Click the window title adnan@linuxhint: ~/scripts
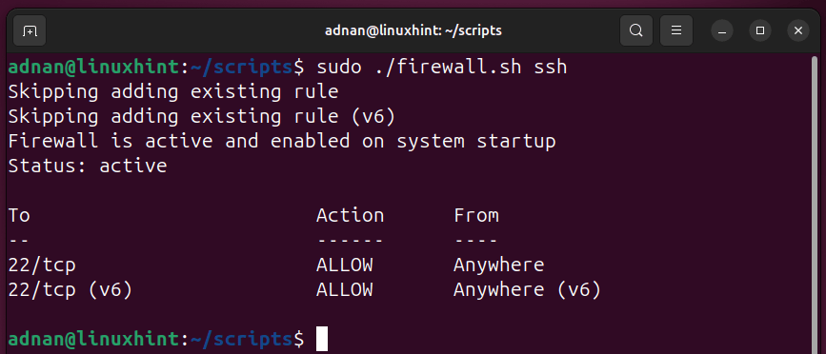This screenshot has height=354, width=826. (413, 31)
